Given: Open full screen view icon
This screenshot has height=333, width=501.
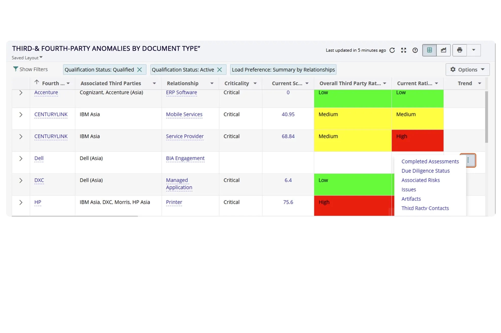Looking at the screenshot, I should click(404, 50).
